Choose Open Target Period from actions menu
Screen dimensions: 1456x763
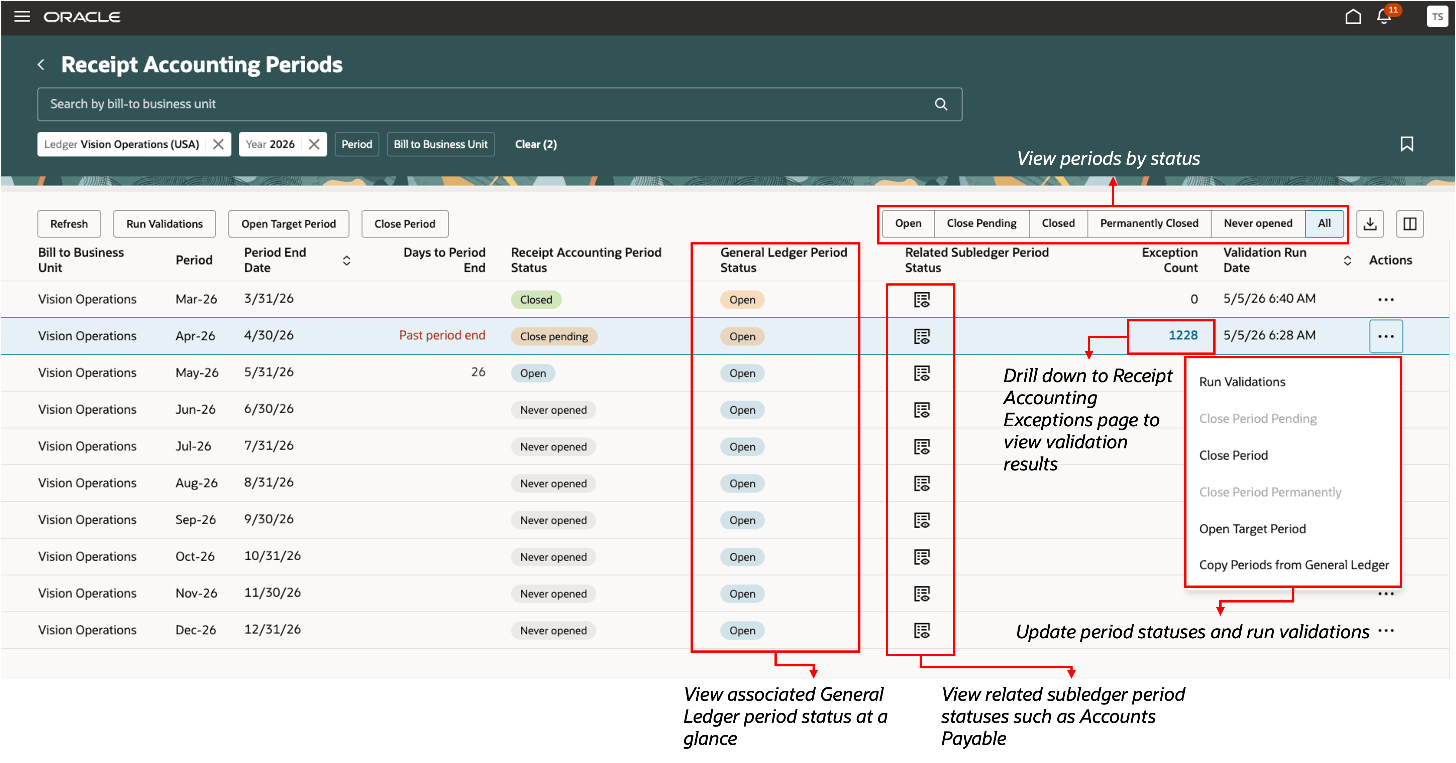(x=1252, y=529)
